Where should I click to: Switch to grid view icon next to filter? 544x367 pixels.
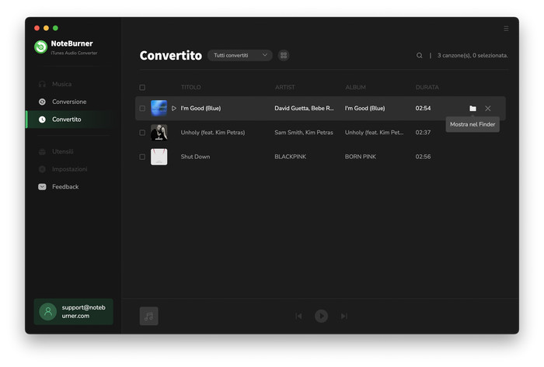[284, 55]
